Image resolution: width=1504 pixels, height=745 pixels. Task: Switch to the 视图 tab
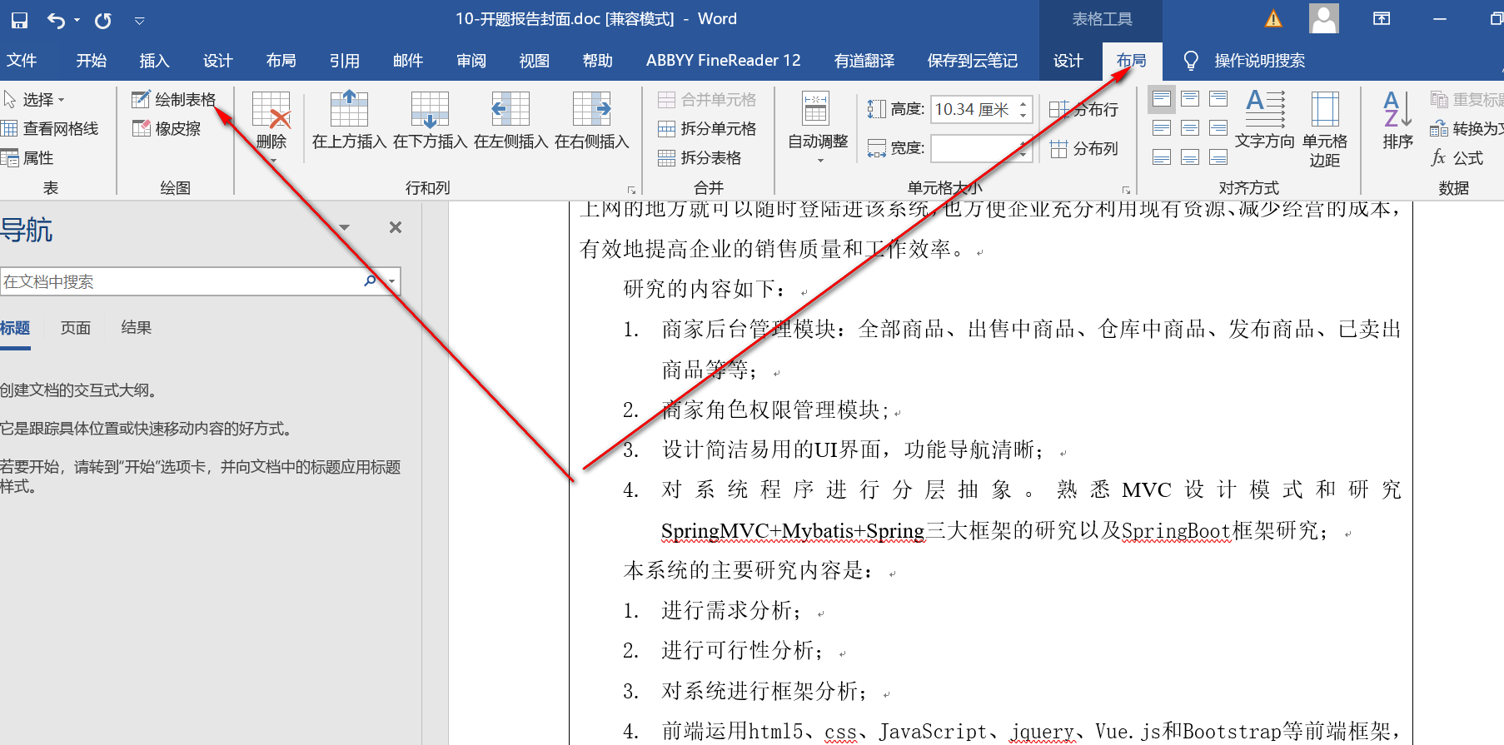pyautogui.click(x=535, y=61)
